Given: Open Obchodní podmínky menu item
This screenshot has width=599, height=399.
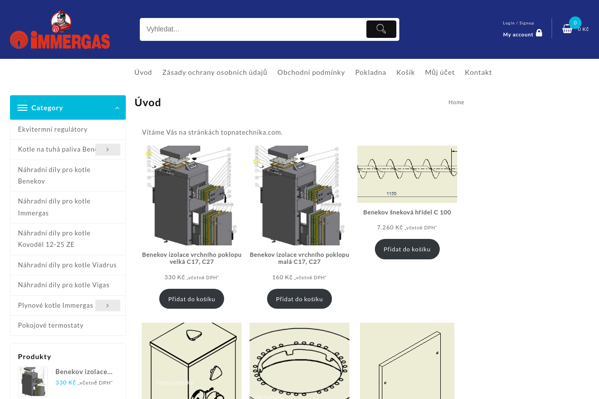Looking at the screenshot, I should [x=311, y=72].
